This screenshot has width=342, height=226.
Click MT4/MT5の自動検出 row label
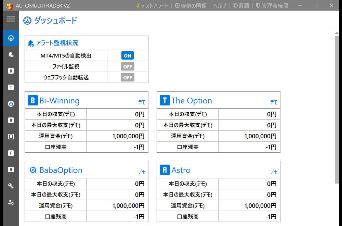[x=66, y=56]
